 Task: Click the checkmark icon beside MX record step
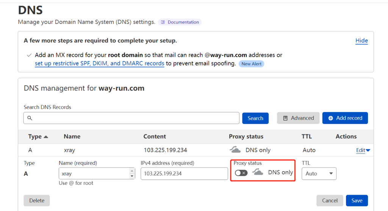29,55
